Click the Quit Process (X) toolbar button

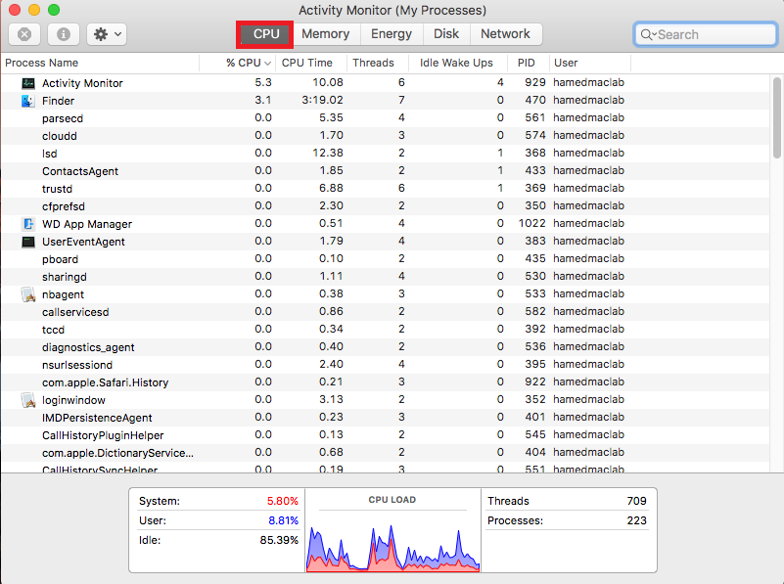tap(24, 34)
